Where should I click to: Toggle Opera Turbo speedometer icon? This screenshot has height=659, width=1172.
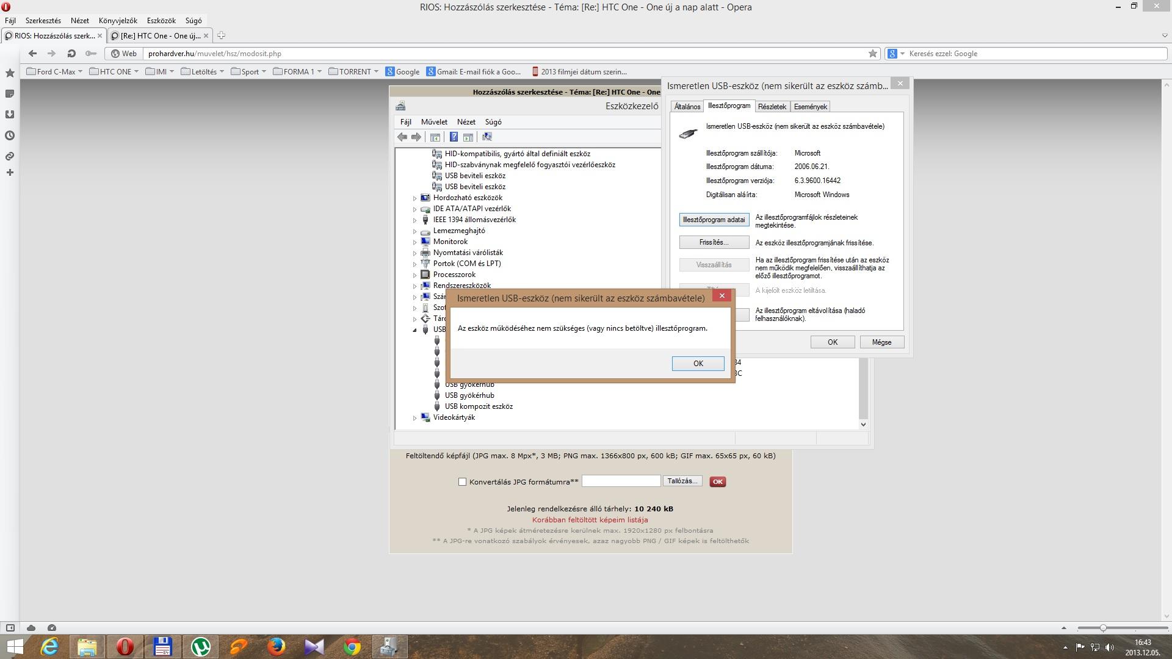(52, 628)
